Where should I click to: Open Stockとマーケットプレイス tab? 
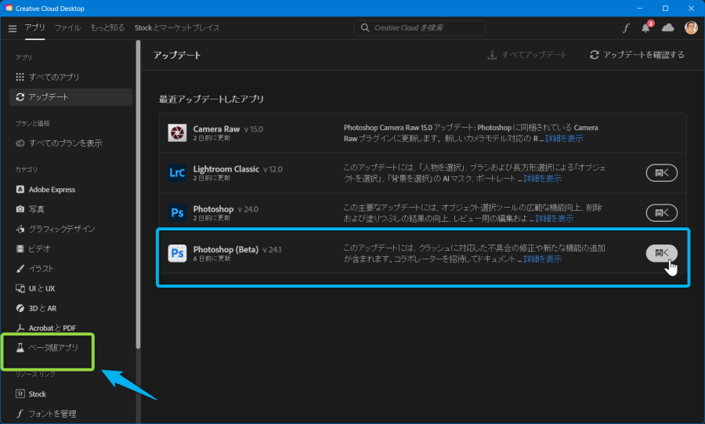(x=177, y=28)
